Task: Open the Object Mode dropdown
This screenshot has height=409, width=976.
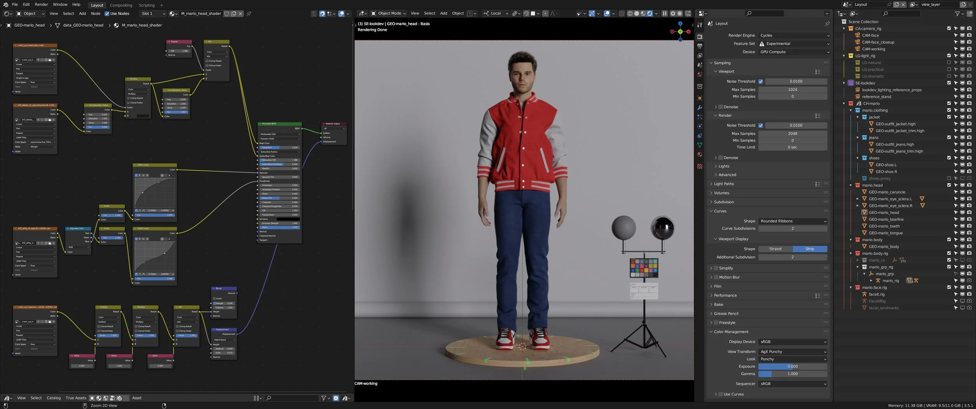Action: pos(388,13)
